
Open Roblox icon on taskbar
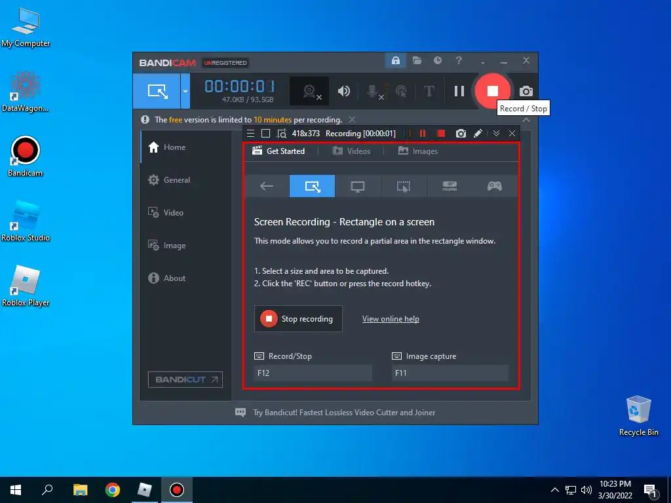[x=145, y=490]
